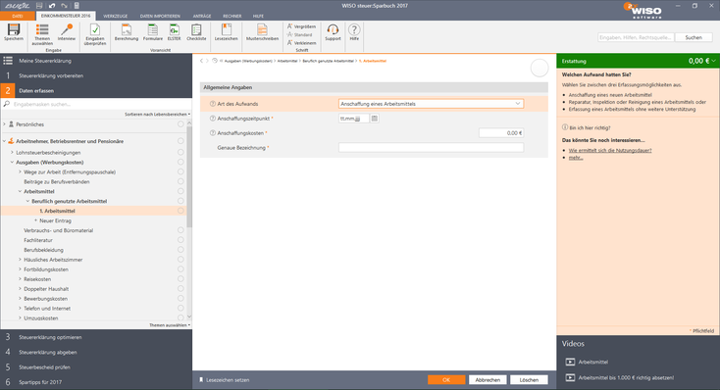Expand Häusliches Arbeitszimmer node
The width and height of the screenshot is (720, 390).
[x=20, y=260]
